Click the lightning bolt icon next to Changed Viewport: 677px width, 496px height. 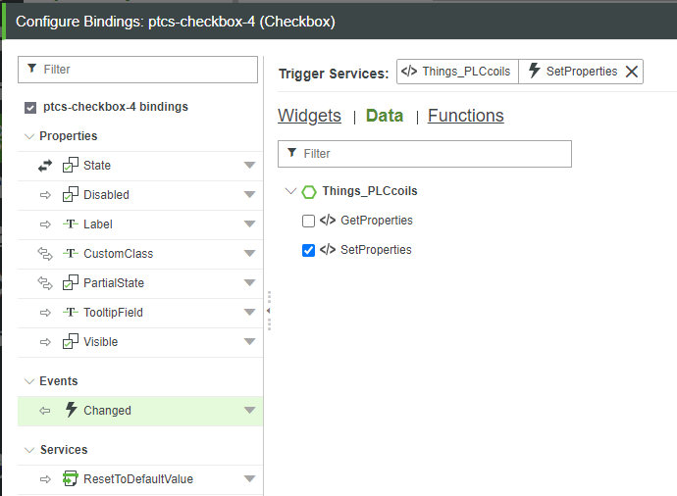coord(71,411)
